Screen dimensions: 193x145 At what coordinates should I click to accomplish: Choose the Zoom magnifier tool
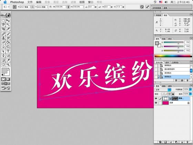click(x=8, y=64)
